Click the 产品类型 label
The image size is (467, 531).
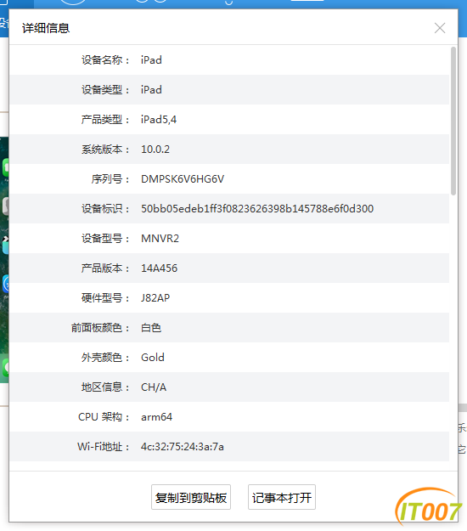coord(105,120)
